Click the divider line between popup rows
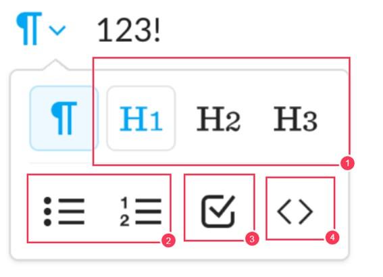The height and width of the screenshot is (277, 383). 61,163
